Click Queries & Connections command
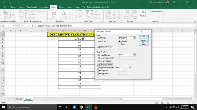The height and width of the screenshot is (110, 197). click(35, 11)
